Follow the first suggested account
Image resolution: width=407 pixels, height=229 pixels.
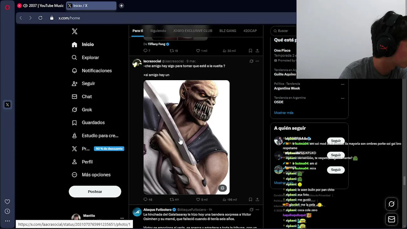pyautogui.click(x=336, y=141)
